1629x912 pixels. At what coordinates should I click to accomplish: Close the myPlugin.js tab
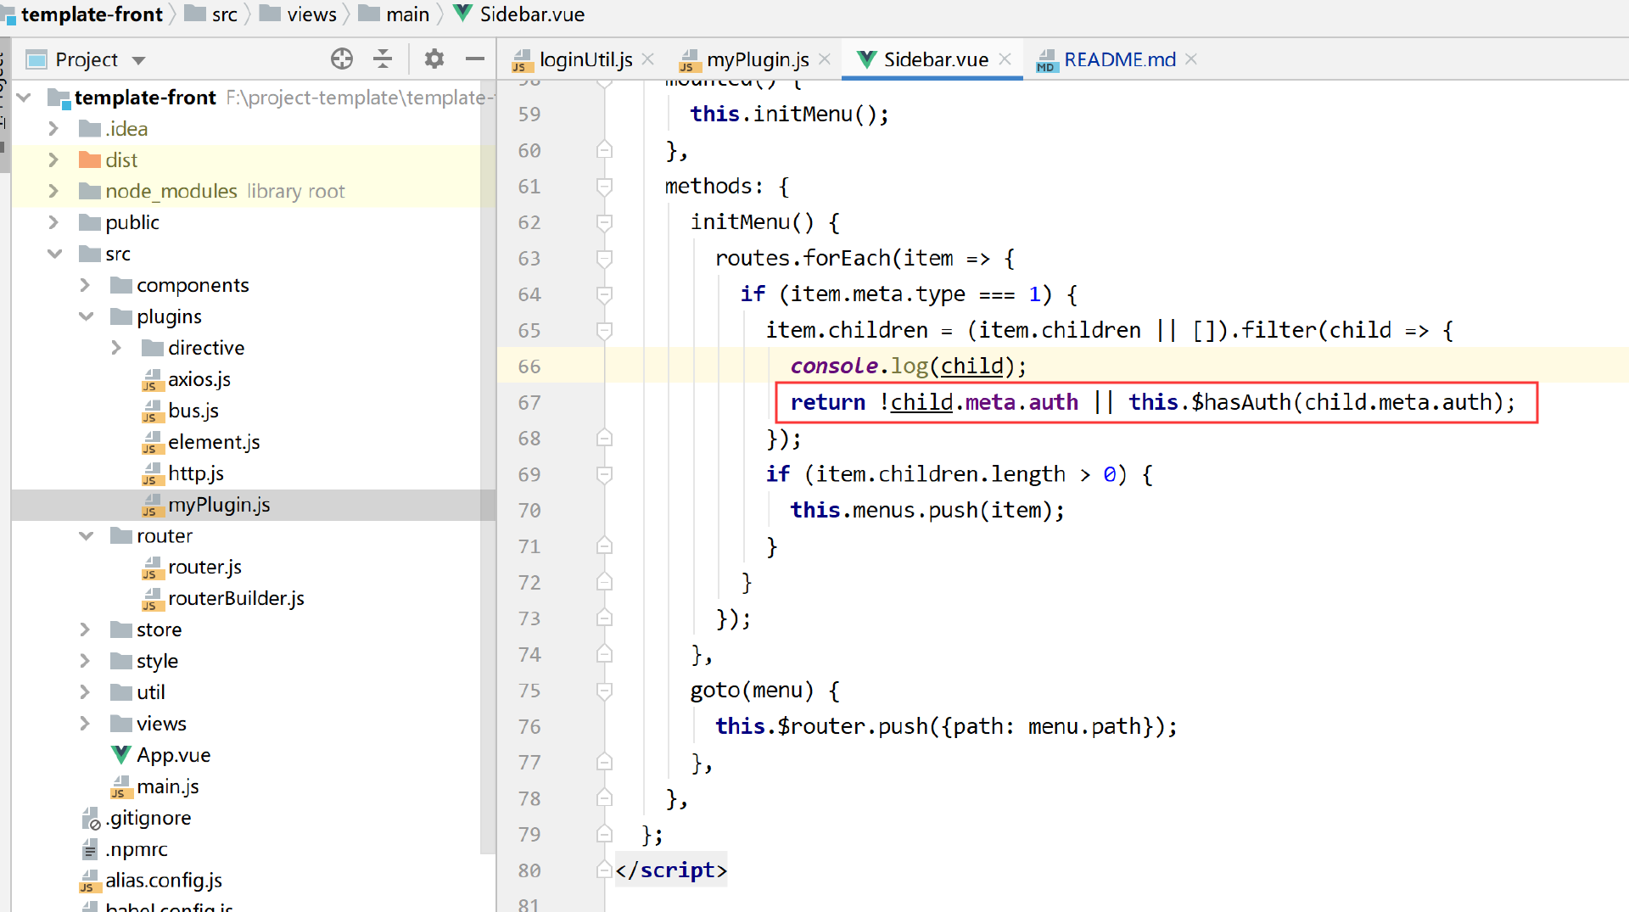[x=825, y=59]
